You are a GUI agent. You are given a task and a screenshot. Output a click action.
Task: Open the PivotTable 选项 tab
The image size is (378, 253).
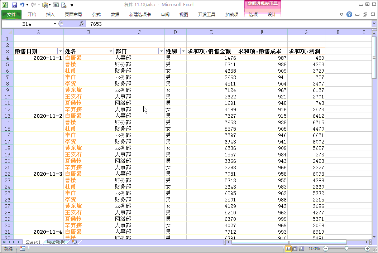point(253,14)
